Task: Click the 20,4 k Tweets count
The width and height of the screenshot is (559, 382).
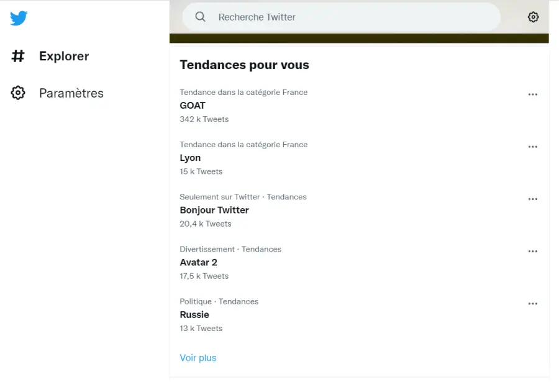Action: [x=206, y=224]
